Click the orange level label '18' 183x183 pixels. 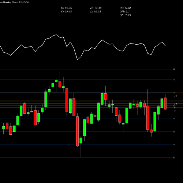pos(176,96)
